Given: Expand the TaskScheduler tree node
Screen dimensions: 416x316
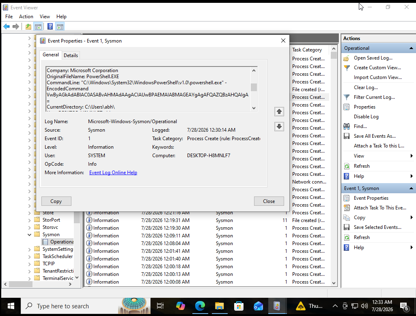Looking at the screenshot, I should 30,256.
